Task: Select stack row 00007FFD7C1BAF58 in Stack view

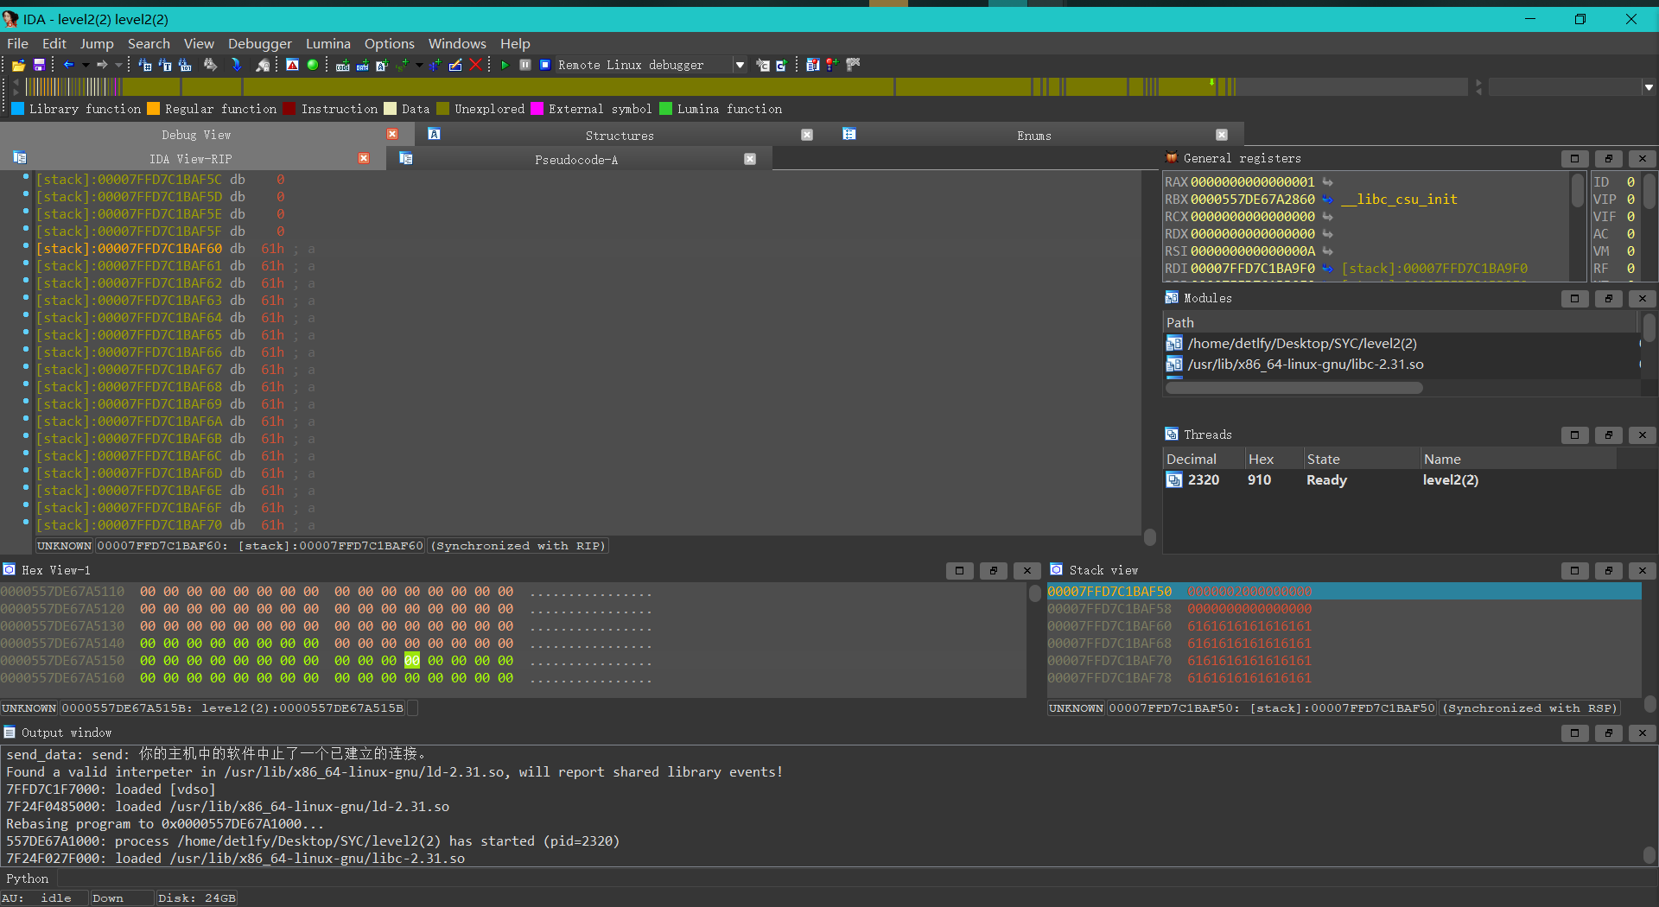Action: [x=1344, y=609]
